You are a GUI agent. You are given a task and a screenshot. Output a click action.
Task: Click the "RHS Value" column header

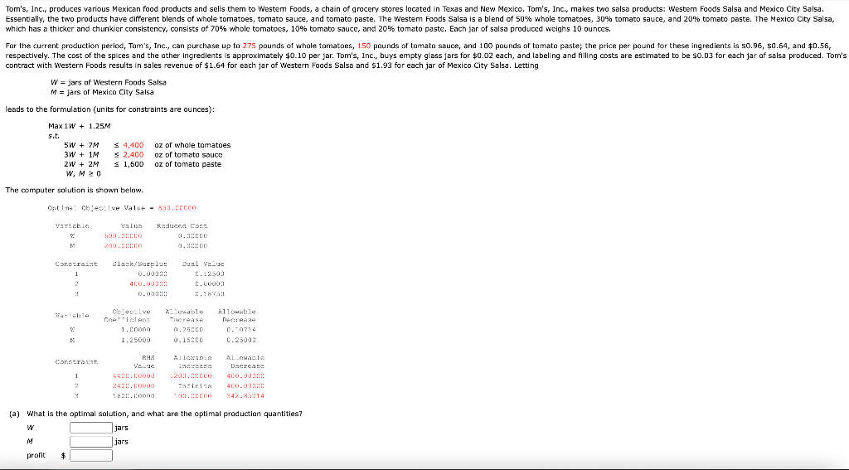(144, 361)
